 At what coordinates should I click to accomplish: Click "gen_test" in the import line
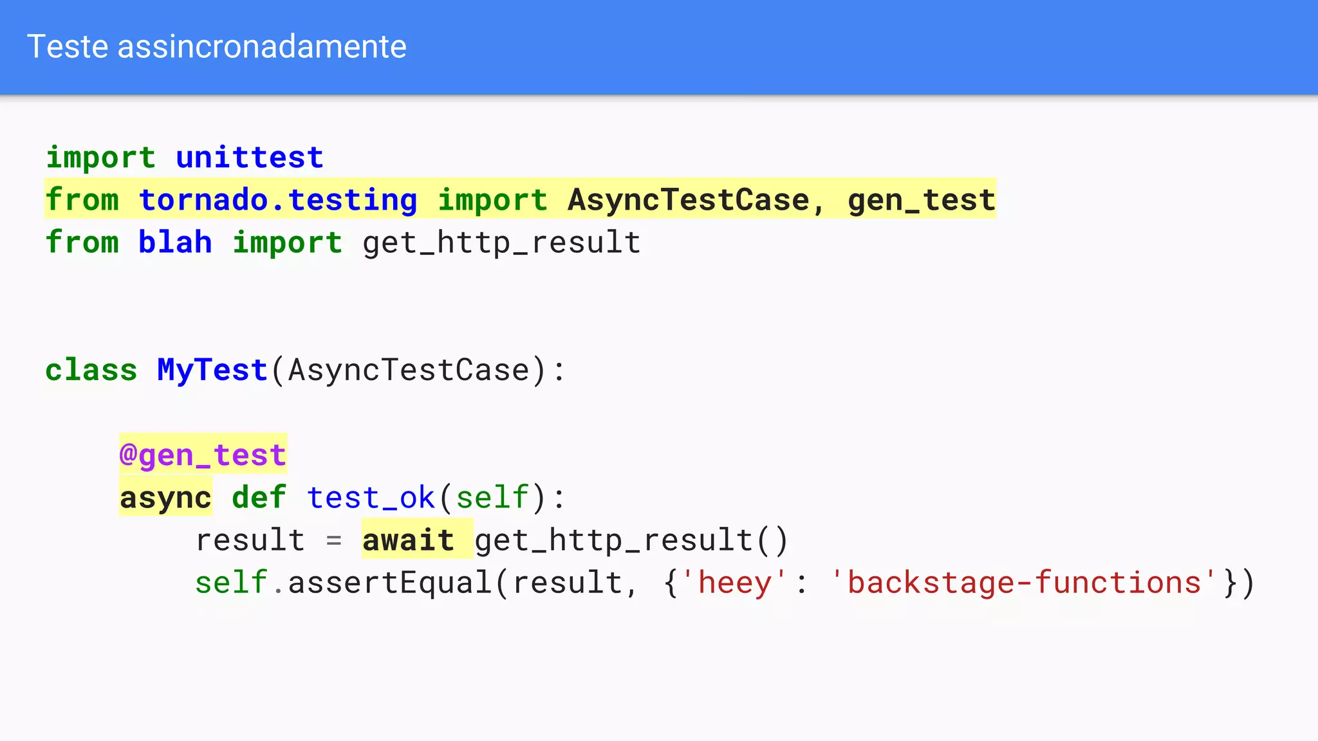pyautogui.click(x=922, y=200)
